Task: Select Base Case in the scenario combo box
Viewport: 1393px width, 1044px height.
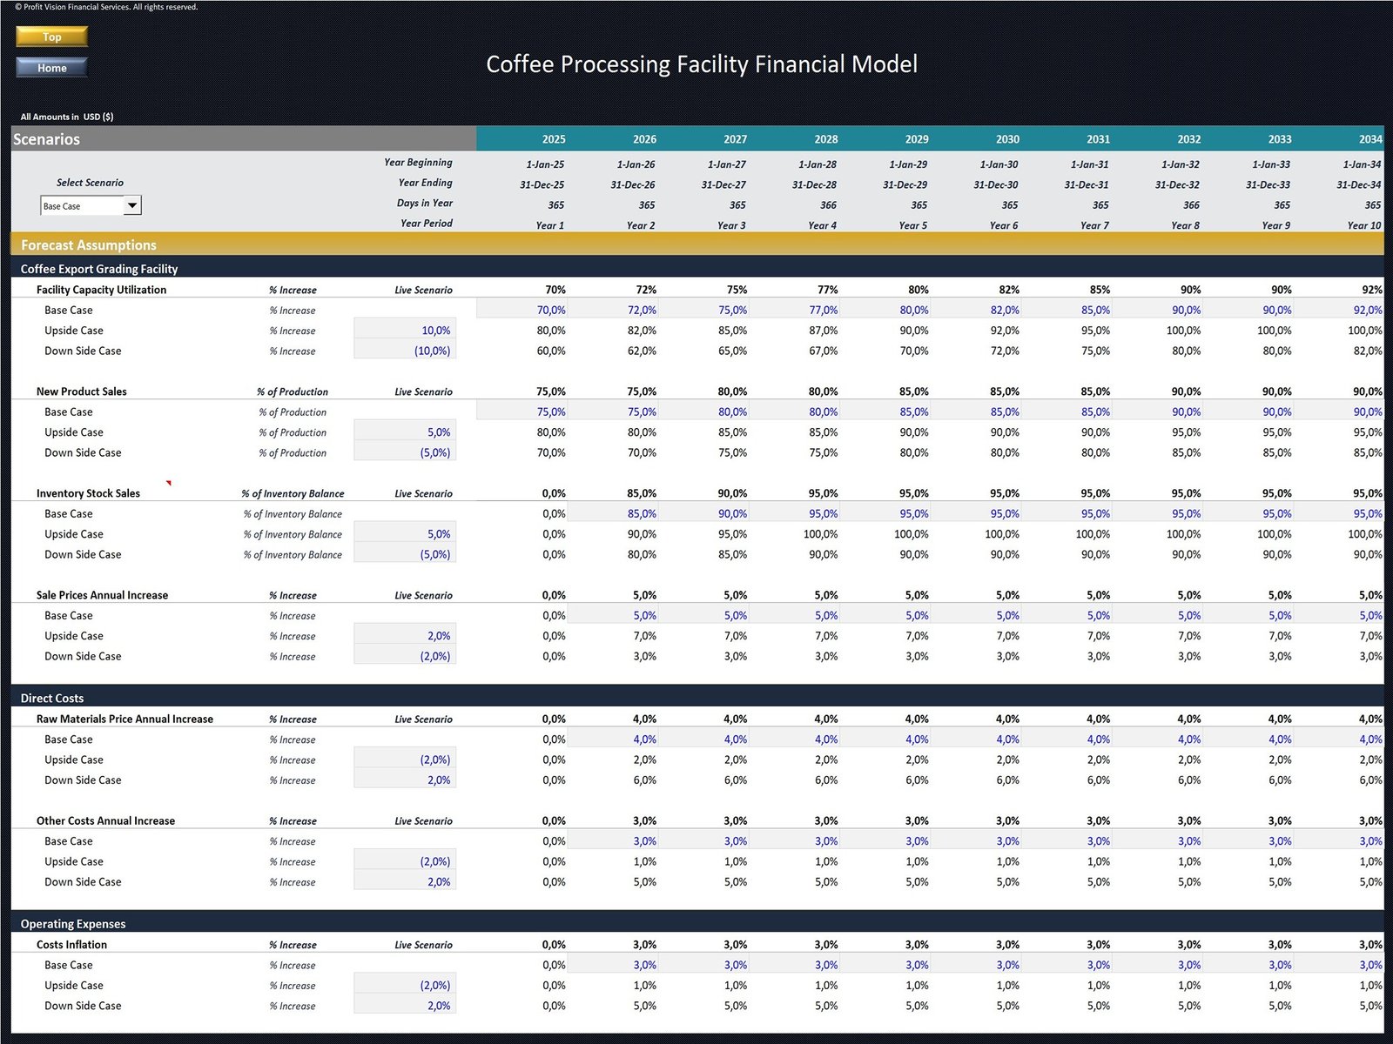Action: pos(78,205)
